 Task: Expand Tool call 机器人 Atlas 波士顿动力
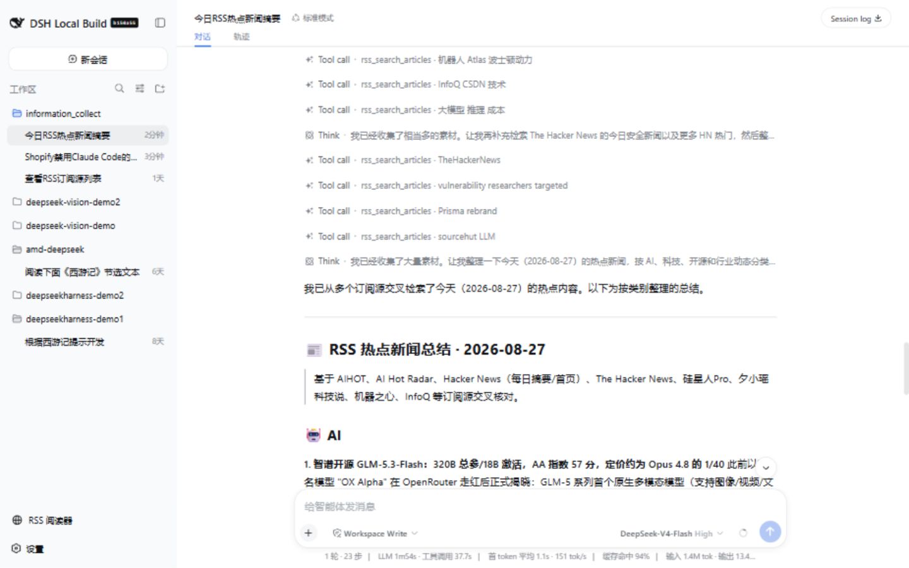click(419, 60)
